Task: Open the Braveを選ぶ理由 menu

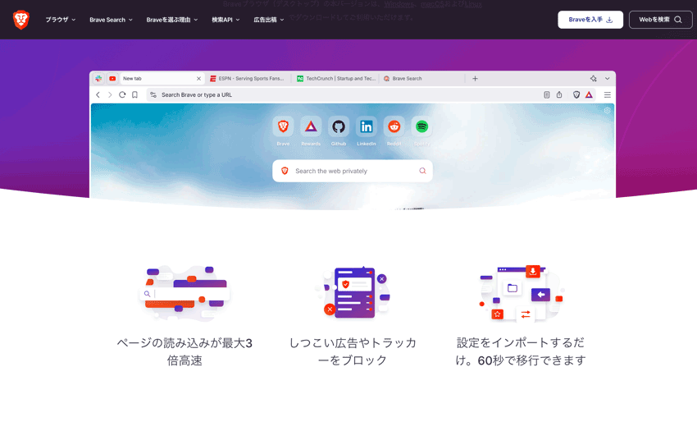Action: [x=172, y=20]
